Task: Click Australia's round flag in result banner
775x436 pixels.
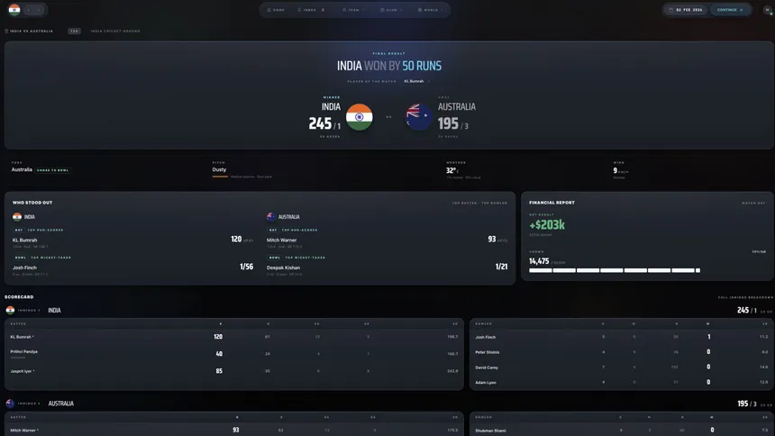Action: point(419,117)
